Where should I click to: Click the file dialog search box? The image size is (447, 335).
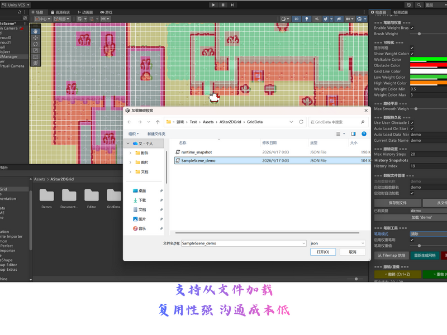338,122
